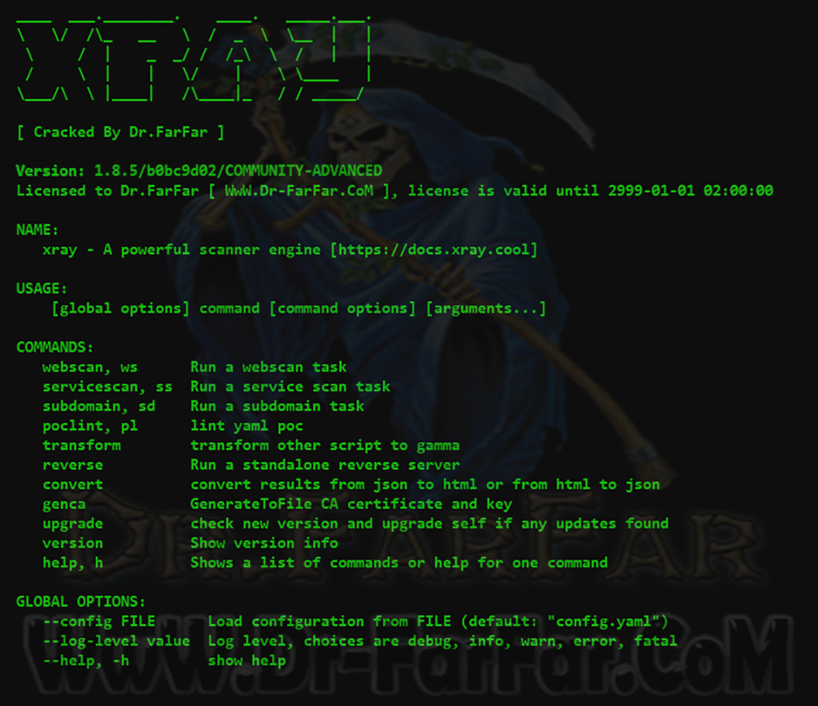Click the '--help, -h' global option
Image resolution: width=818 pixels, height=706 pixels.
click(86, 661)
